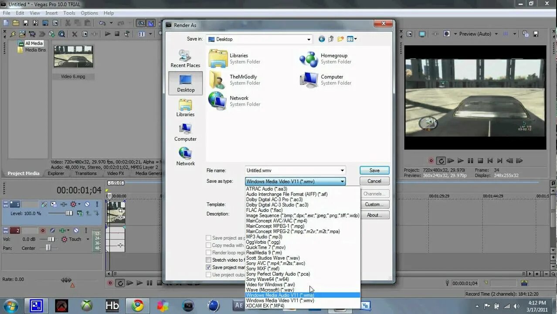
Task: Toggle Loop Playback button under the timeline
Action: (120, 283)
